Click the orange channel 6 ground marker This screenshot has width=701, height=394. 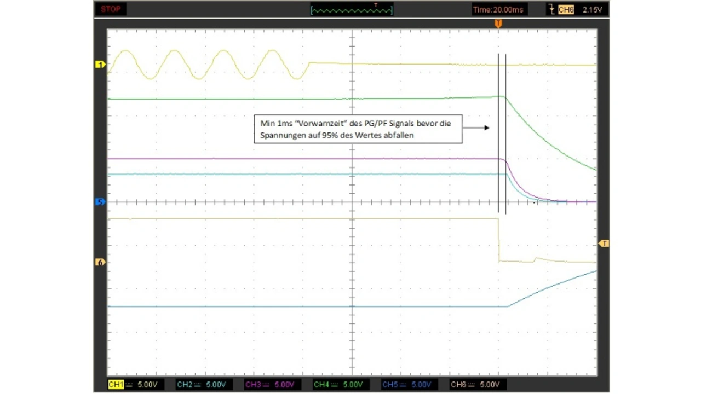click(x=100, y=262)
